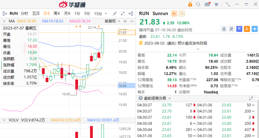Click the 市盈率 value 227.06
Image resolution: width=259 pixels, height=138 pixels.
tap(212, 80)
